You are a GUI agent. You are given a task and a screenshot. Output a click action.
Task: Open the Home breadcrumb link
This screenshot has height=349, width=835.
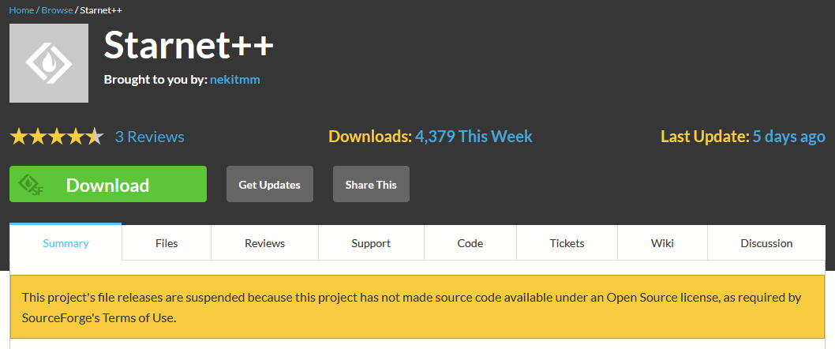coord(21,10)
